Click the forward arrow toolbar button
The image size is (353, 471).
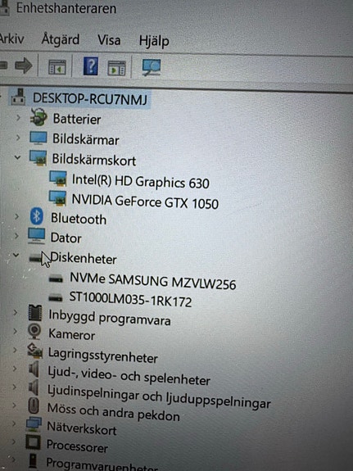pyautogui.click(x=24, y=66)
